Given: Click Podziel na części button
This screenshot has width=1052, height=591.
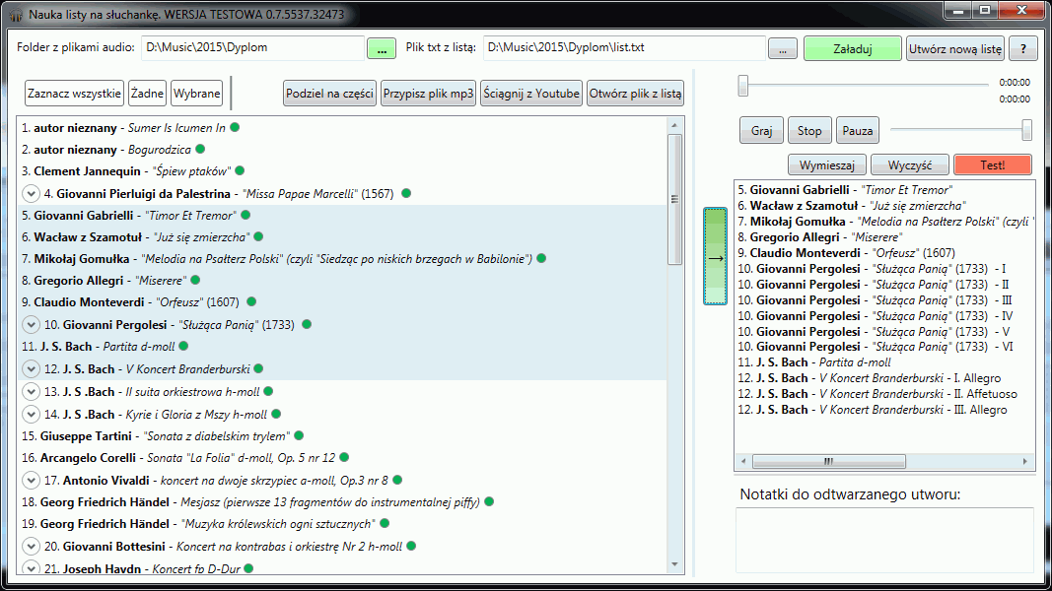Looking at the screenshot, I should 329,94.
